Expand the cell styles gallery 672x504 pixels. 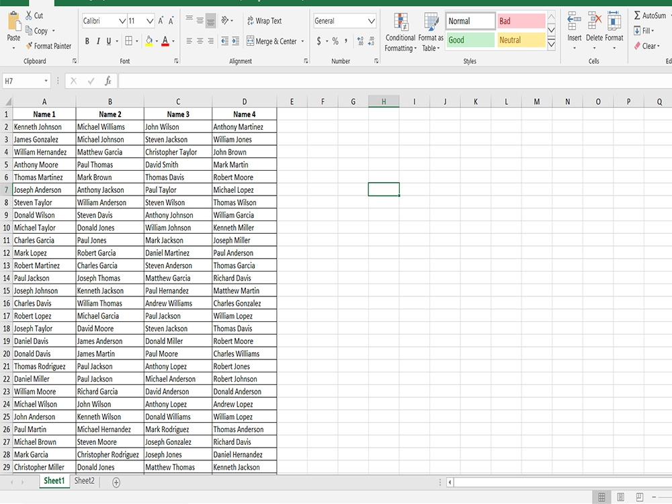click(x=552, y=44)
